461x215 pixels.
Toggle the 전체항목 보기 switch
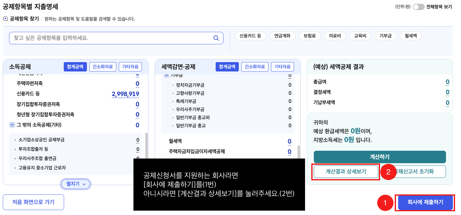coord(418,7)
